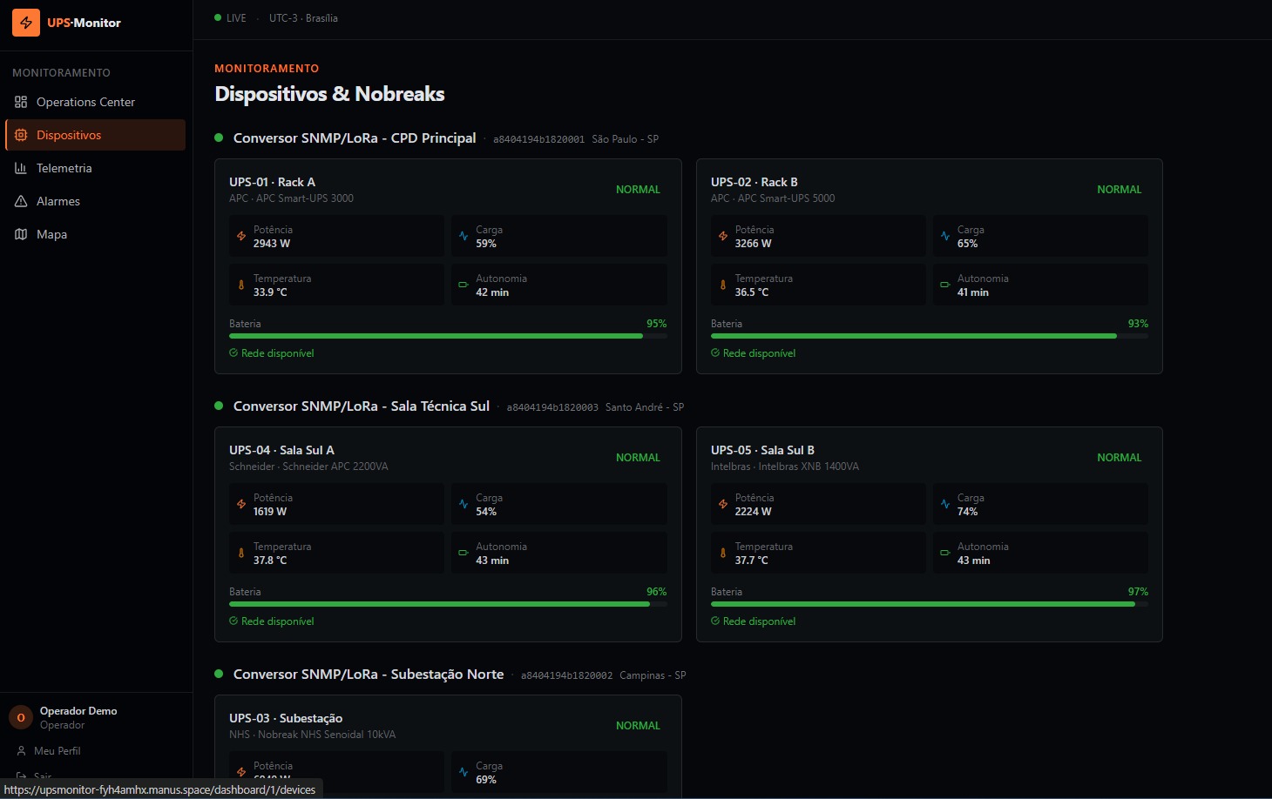Select the Conversor SNMP/LoRa - CPD Principal heading
This screenshot has height=799, width=1272.
coord(355,138)
